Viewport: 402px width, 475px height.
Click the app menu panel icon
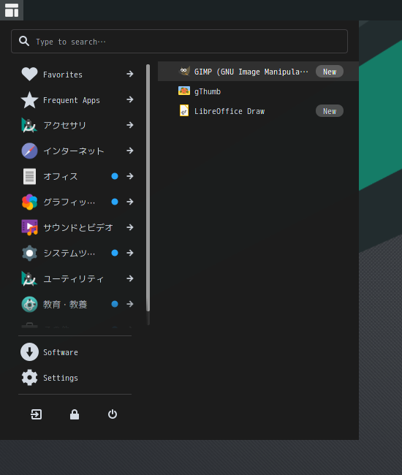tap(12, 10)
